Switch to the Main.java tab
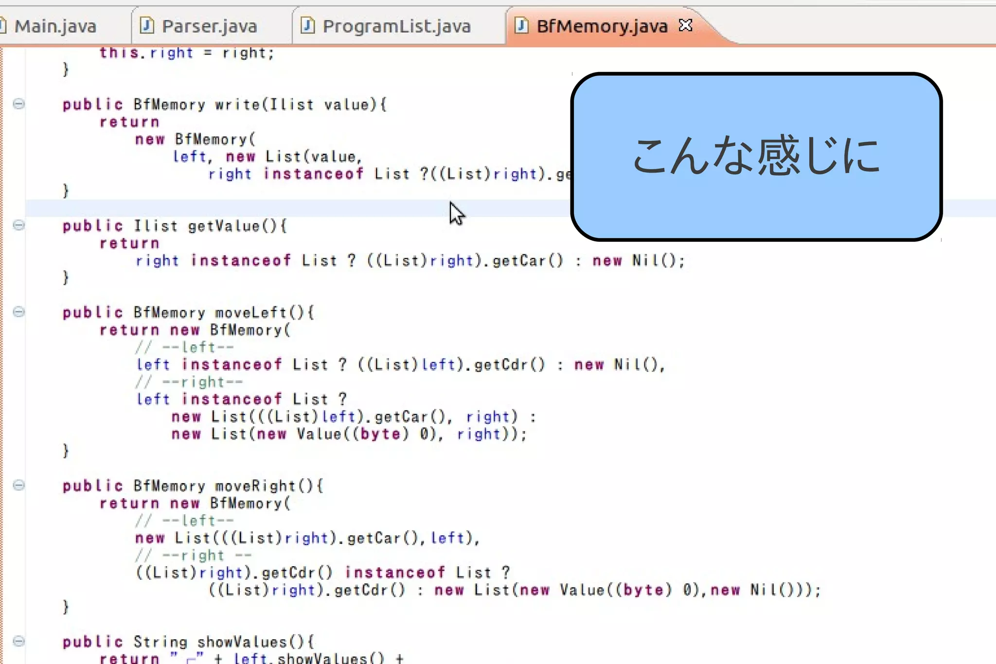 click(x=55, y=26)
